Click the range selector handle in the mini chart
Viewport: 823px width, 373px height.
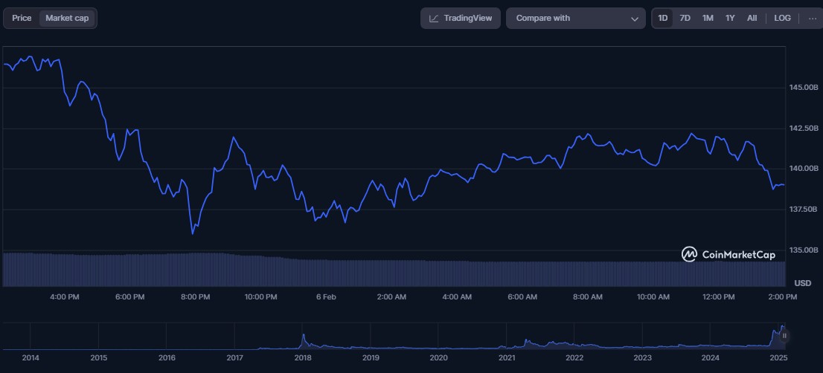click(784, 336)
